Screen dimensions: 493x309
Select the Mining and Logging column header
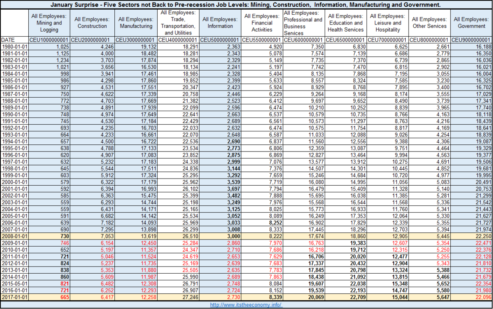click(x=49, y=23)
